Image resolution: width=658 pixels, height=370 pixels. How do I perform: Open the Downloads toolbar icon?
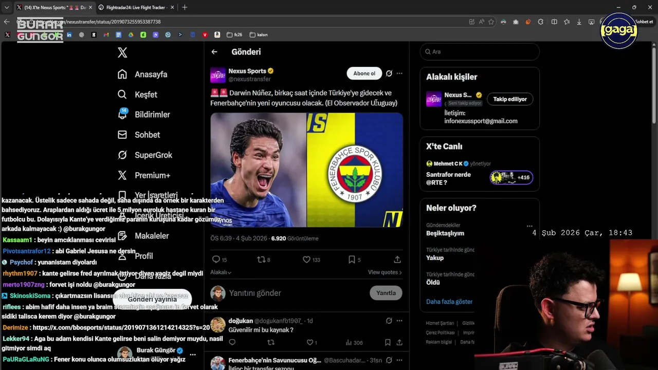579,22
